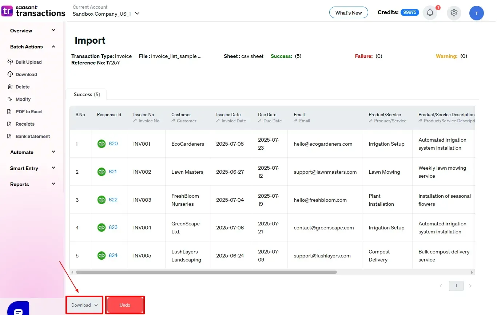The height and width of the screenshot is (315, 497).
Task: Open the user avatar T menu
Action: 477,13
